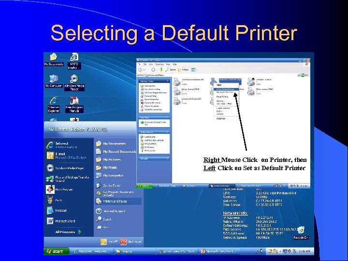Open the Main Program Manual PDF icon
The width and height of the screenshot is (348, 261).
tap(74, 104)
